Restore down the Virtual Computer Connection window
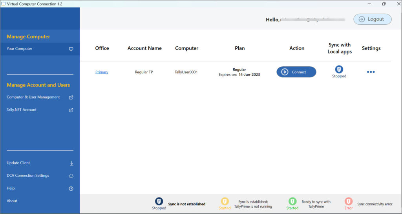The width and height of the screenshot is (402, 214). (x=384, y=4)
